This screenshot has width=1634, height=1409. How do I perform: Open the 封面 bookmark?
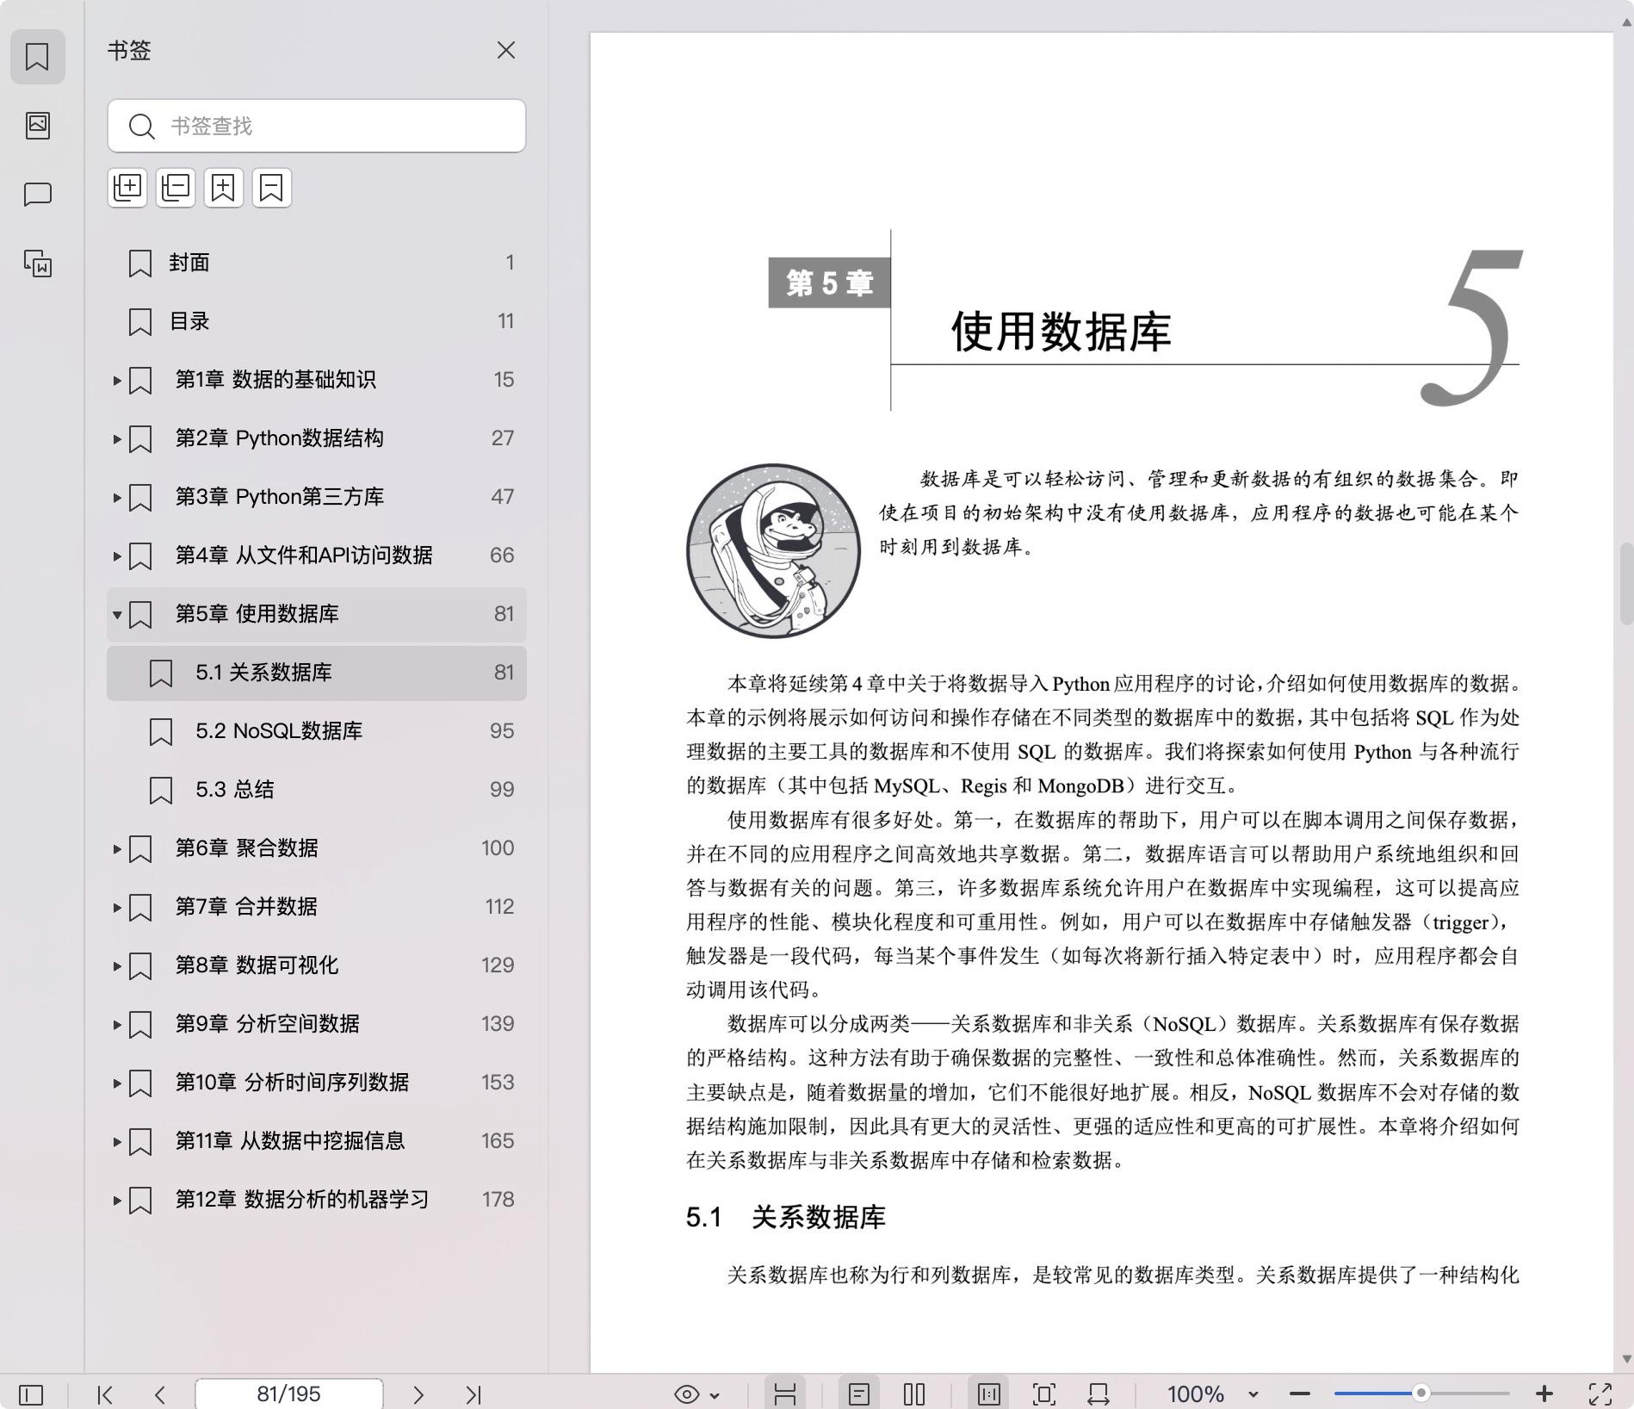pyautogui.click(x=317, y=263)
